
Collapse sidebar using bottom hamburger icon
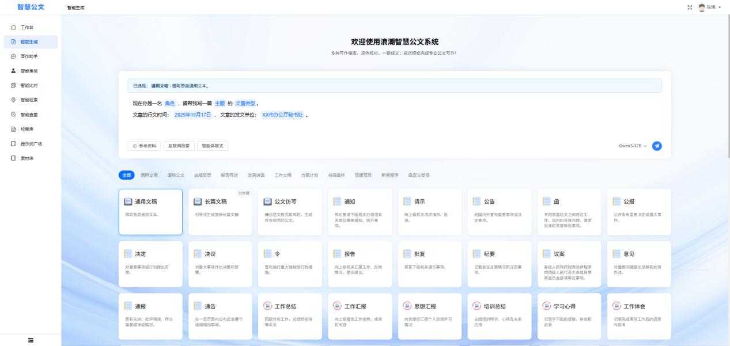30,340
